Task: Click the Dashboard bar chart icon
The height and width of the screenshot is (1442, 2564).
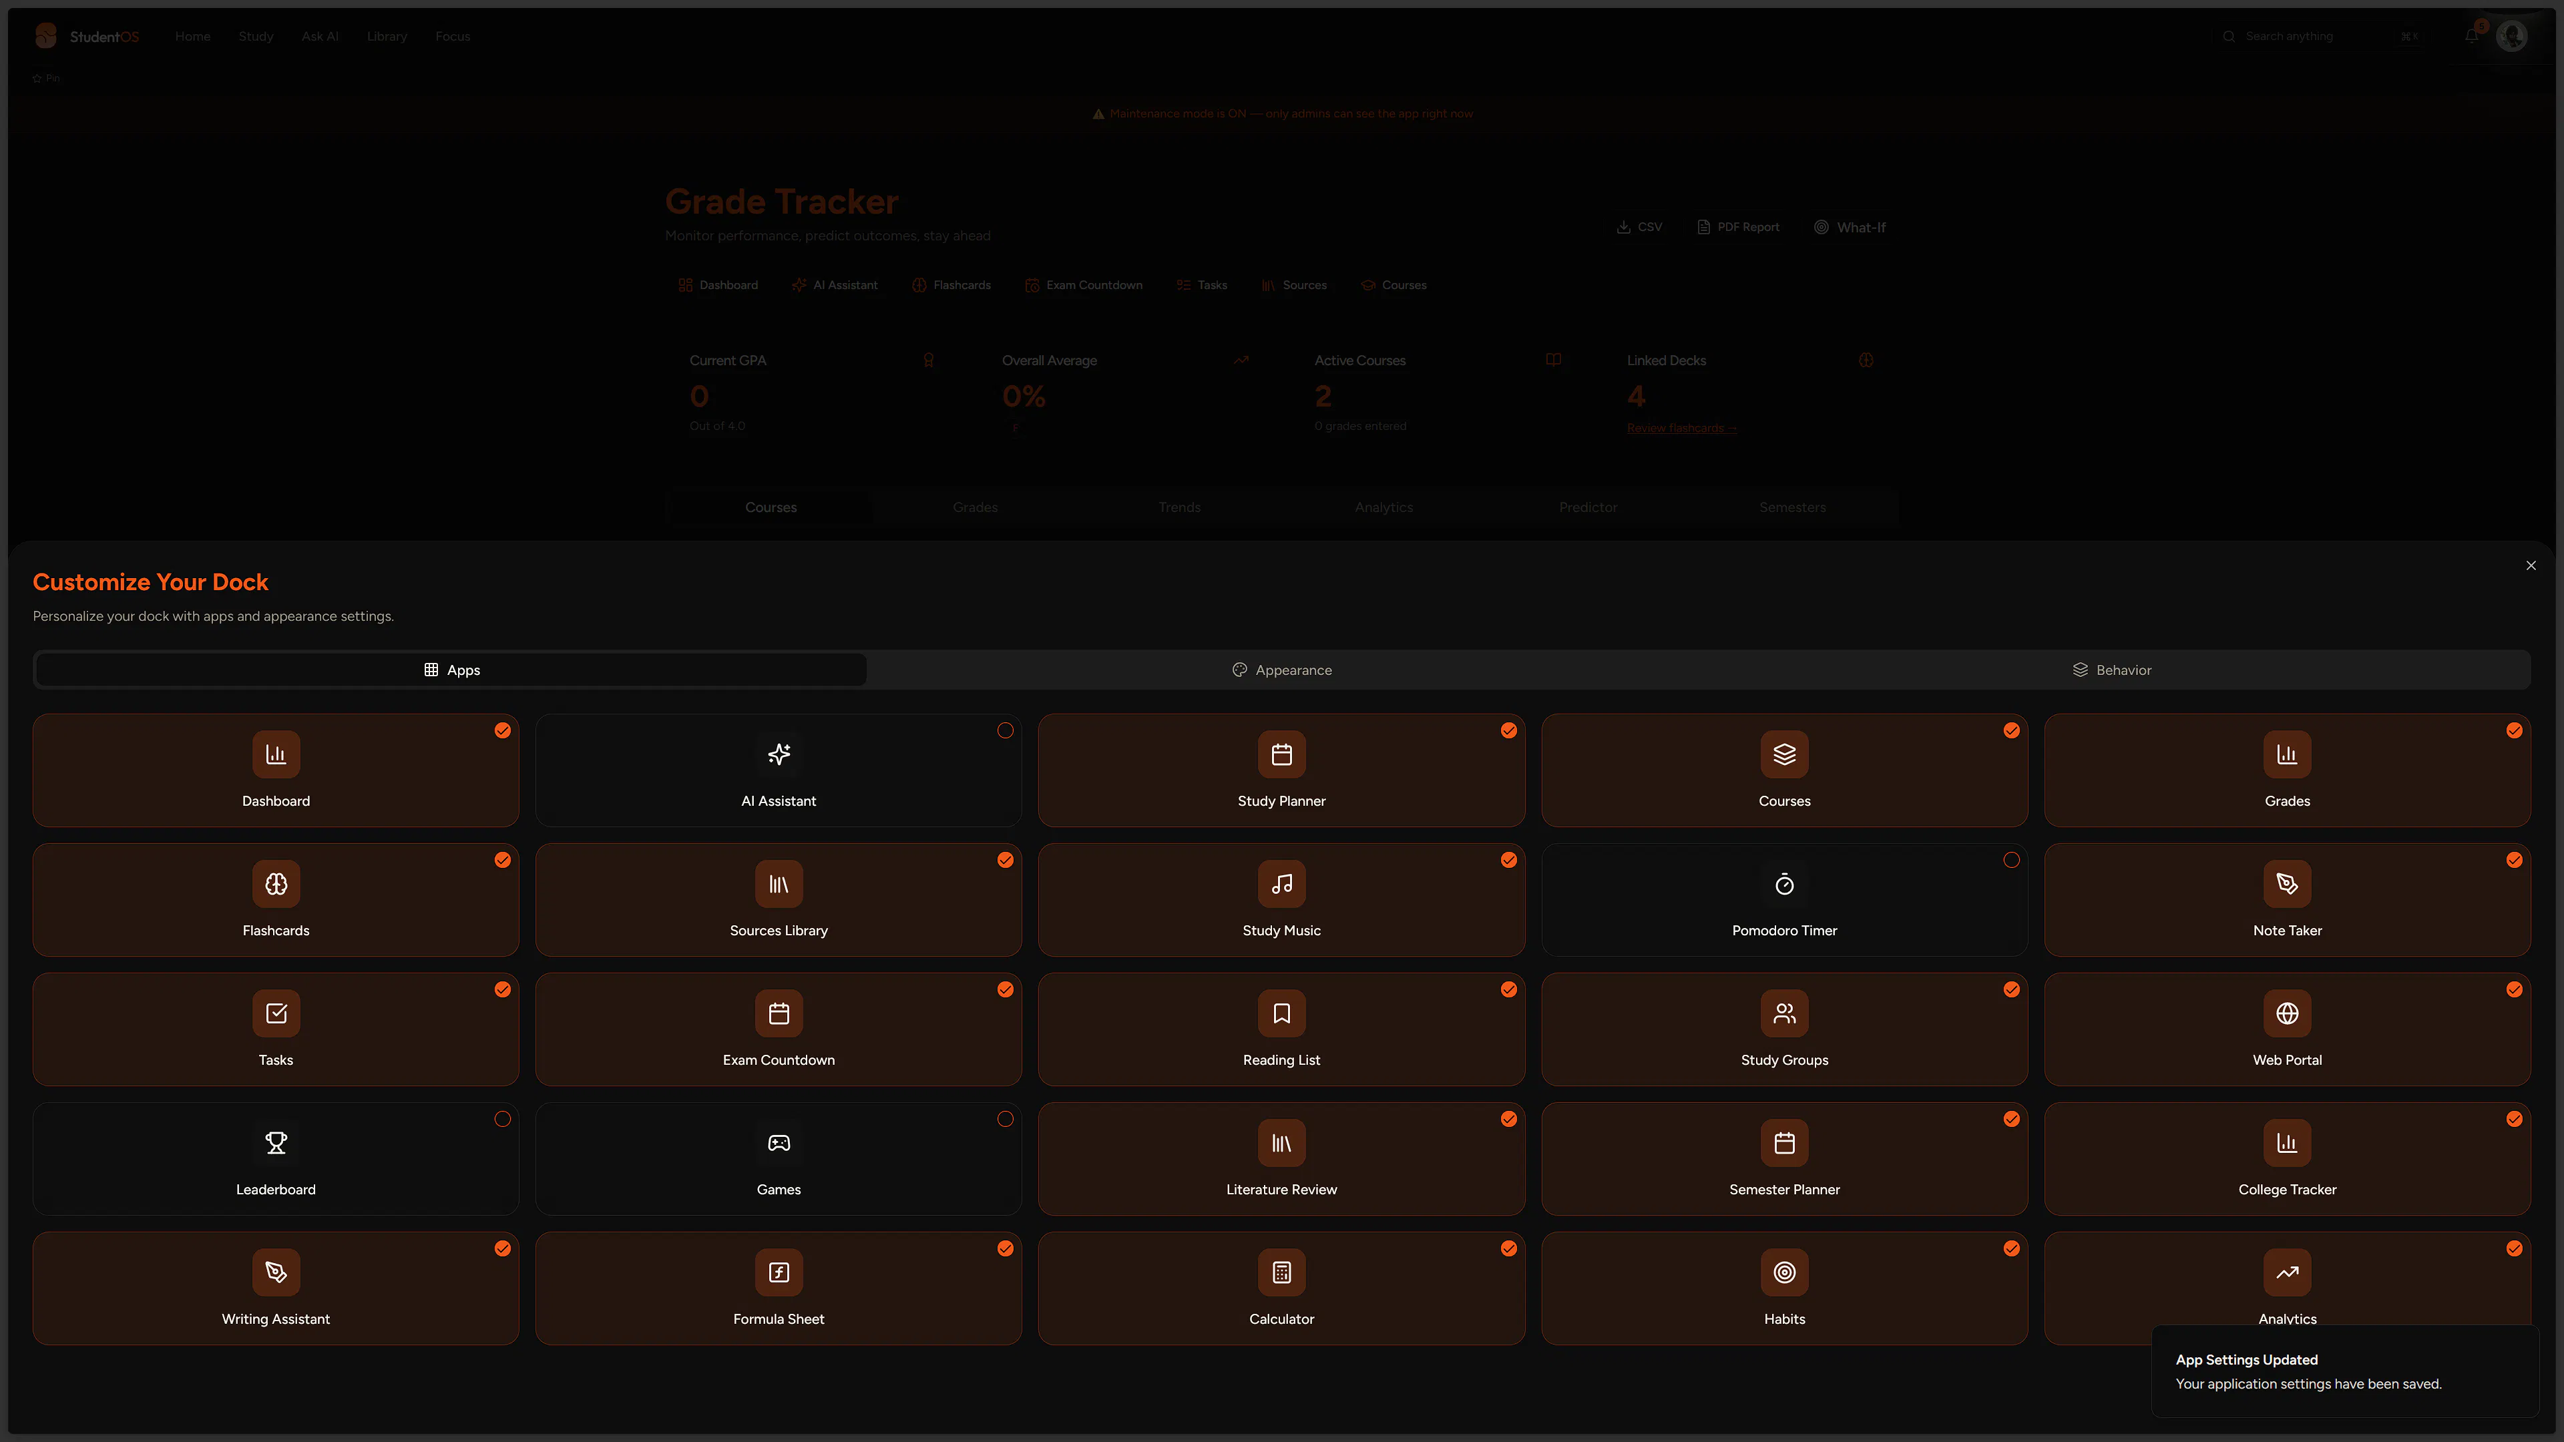Action: tap(276, 754)
